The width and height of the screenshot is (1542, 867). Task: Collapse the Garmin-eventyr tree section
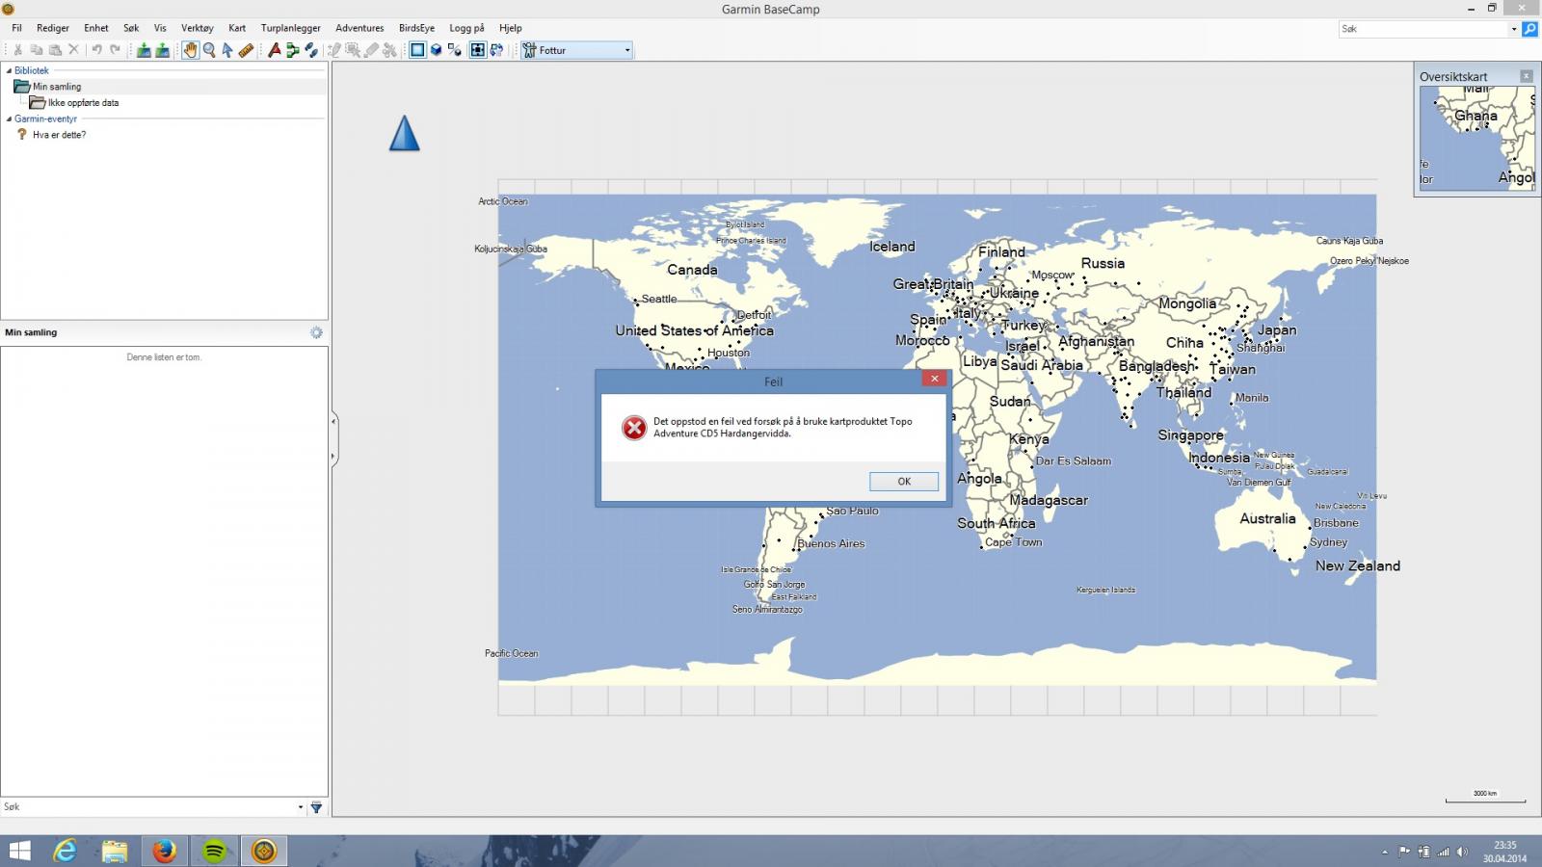point(10,118)
